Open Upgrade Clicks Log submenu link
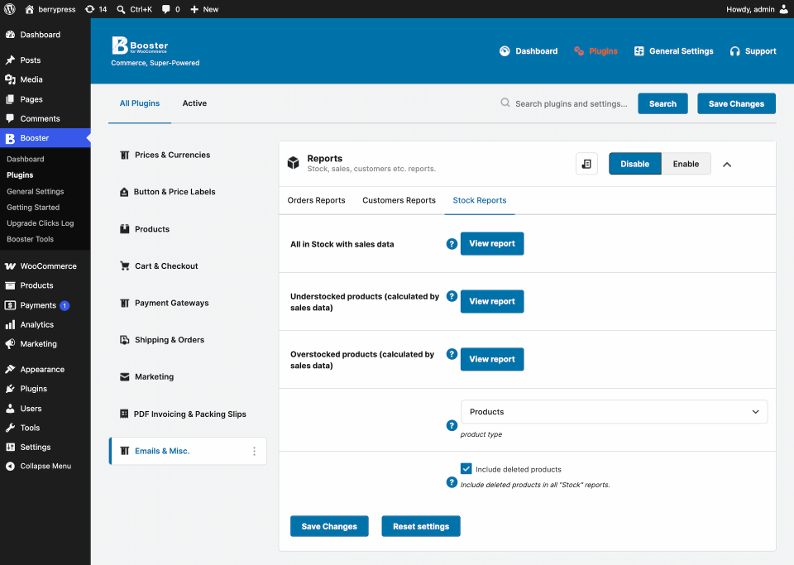 click(40, 223)
